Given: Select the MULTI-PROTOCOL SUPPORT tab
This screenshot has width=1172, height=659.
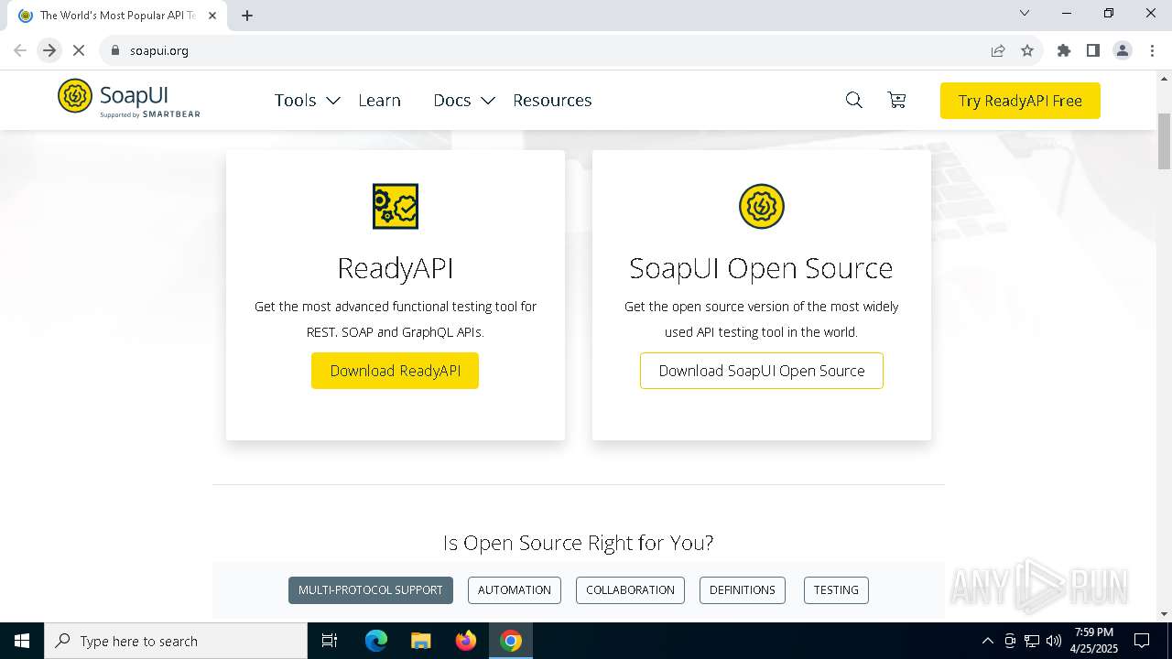Looking at the screenshot, I should [x=370, y=590].
